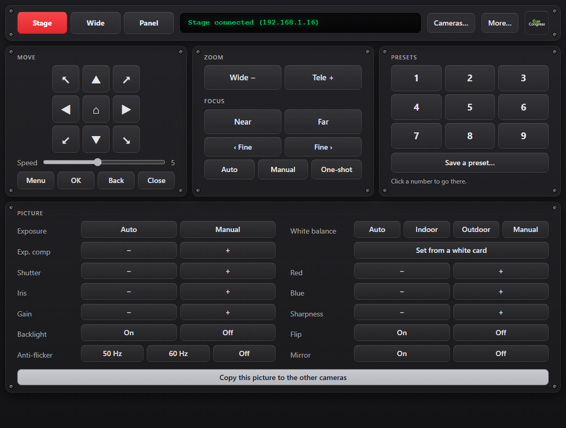The height and width of the screenshot is (428, 566).
Task: Click Close in the Move panel
Action: coord(156,180)
